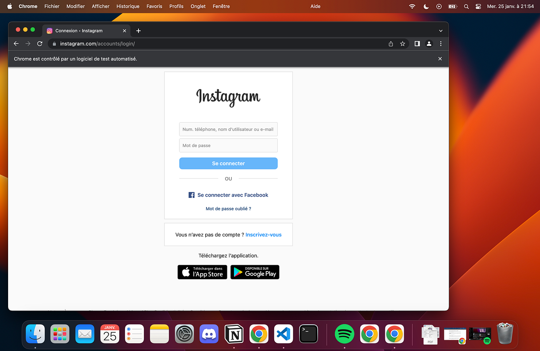Open Terminal from the Dock
The image size is (540, 351).
pyautogui.click(x=309, y=334)
